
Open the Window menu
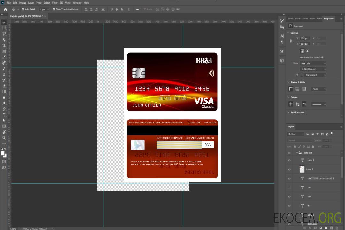pyautogui.click(x=77, y=3)
